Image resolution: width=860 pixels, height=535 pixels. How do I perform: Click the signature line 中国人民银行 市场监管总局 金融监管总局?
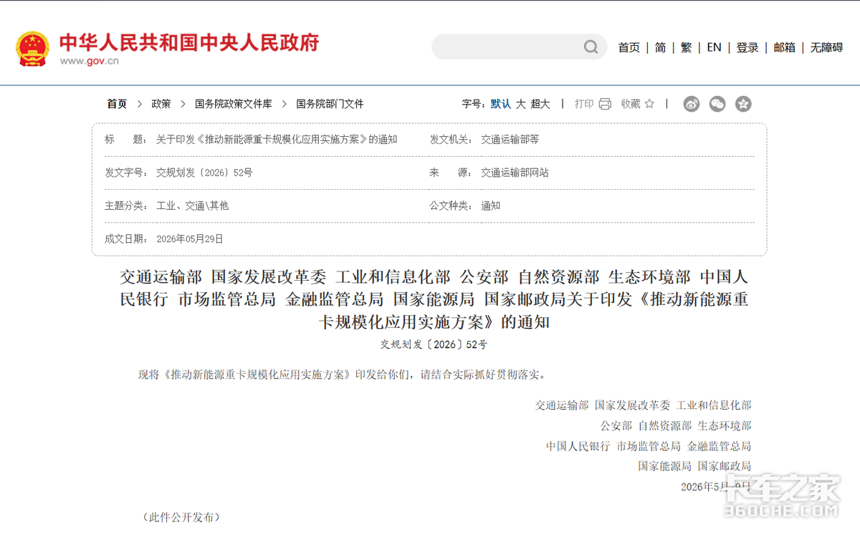[649, 445]
